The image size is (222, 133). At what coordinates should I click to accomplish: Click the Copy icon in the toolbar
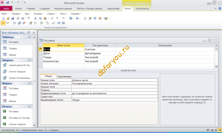(40, 18)
